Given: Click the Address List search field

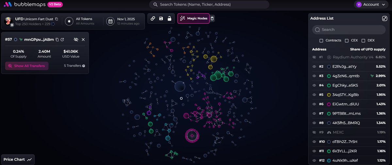Looking at the screenshot, I should coord(349,30).
